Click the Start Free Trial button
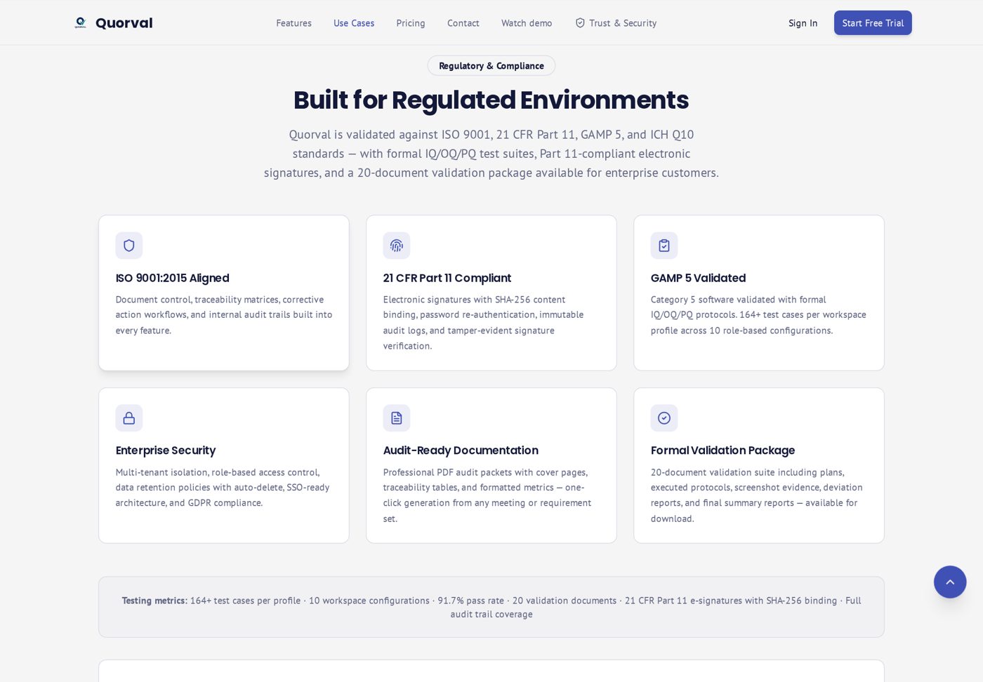 [x=873, y=23]
